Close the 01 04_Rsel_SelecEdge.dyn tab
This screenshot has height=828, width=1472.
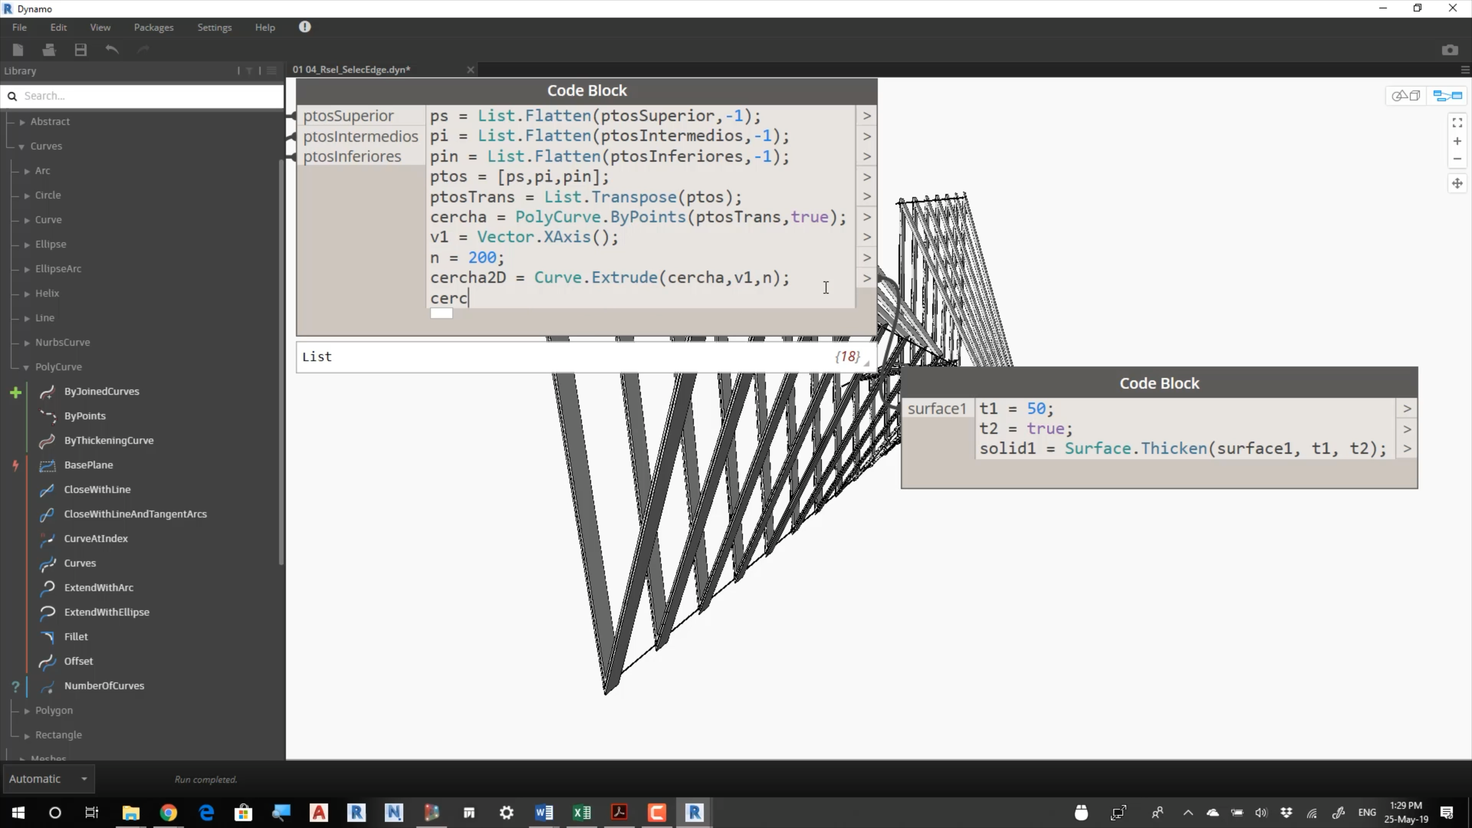470,70
